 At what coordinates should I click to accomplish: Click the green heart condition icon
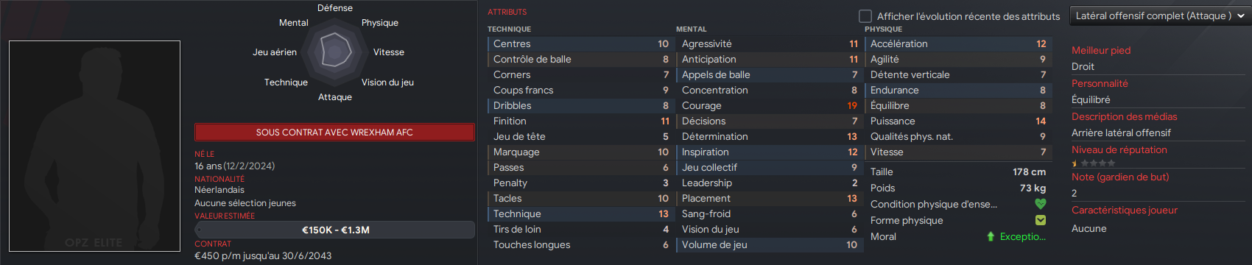1040,204
